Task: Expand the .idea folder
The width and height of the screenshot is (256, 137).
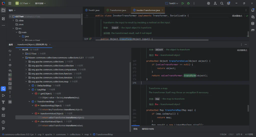Action: 13,20
